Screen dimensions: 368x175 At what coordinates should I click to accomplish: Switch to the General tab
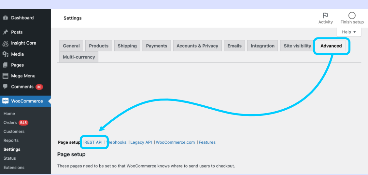71,46
